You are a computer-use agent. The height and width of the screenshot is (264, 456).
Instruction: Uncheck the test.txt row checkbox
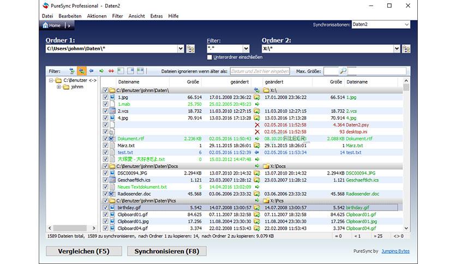[x=105, y=152]
